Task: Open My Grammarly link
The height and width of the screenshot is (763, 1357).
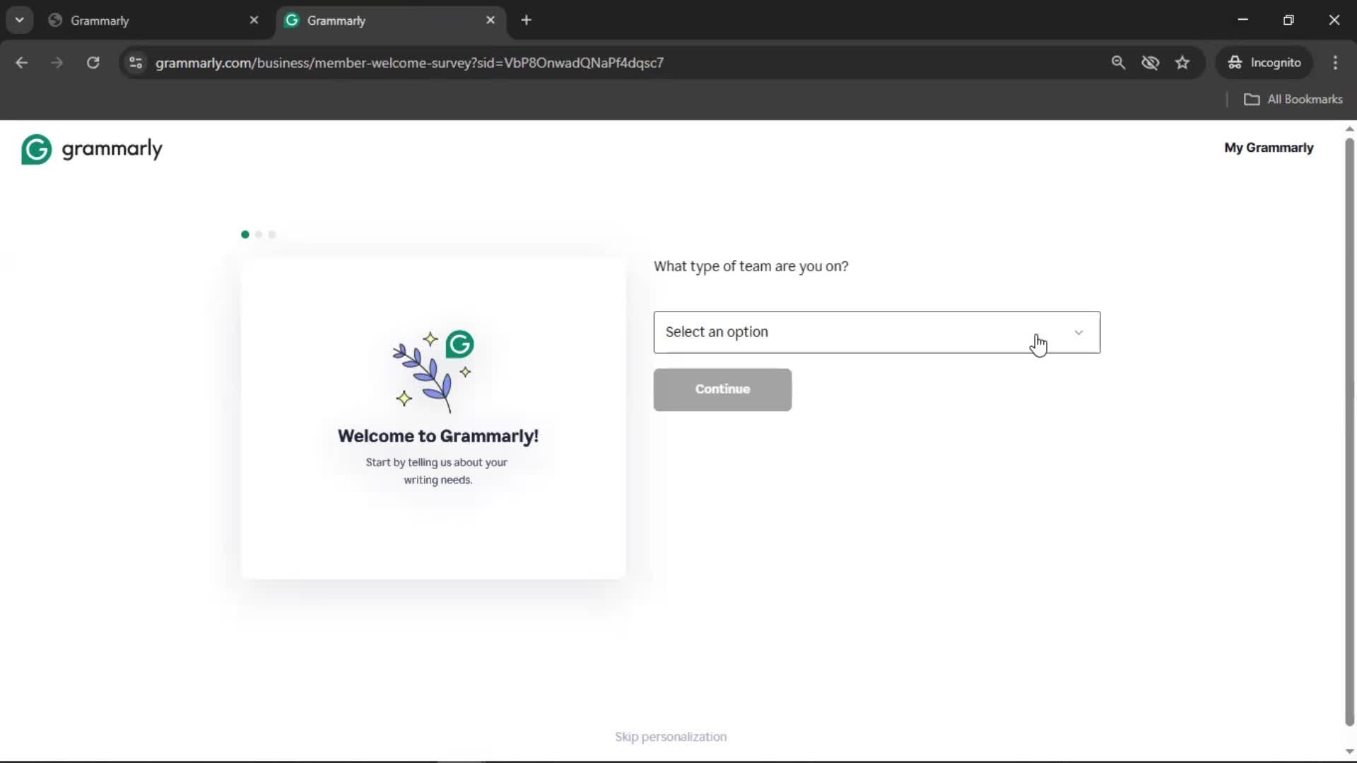Action: pyautogui.click(x=1268, y=148)
